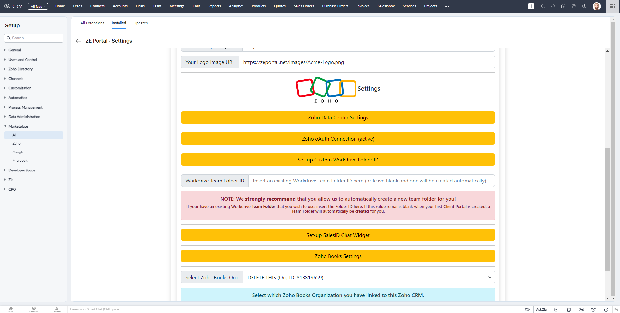Click the announcements megaphone icon

(x=527, y=309)
